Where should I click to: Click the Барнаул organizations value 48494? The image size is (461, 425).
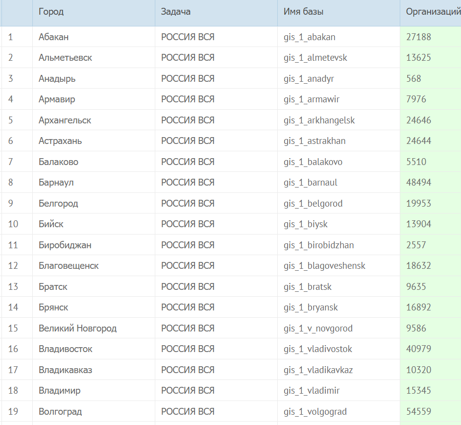(x=418, y=183)
